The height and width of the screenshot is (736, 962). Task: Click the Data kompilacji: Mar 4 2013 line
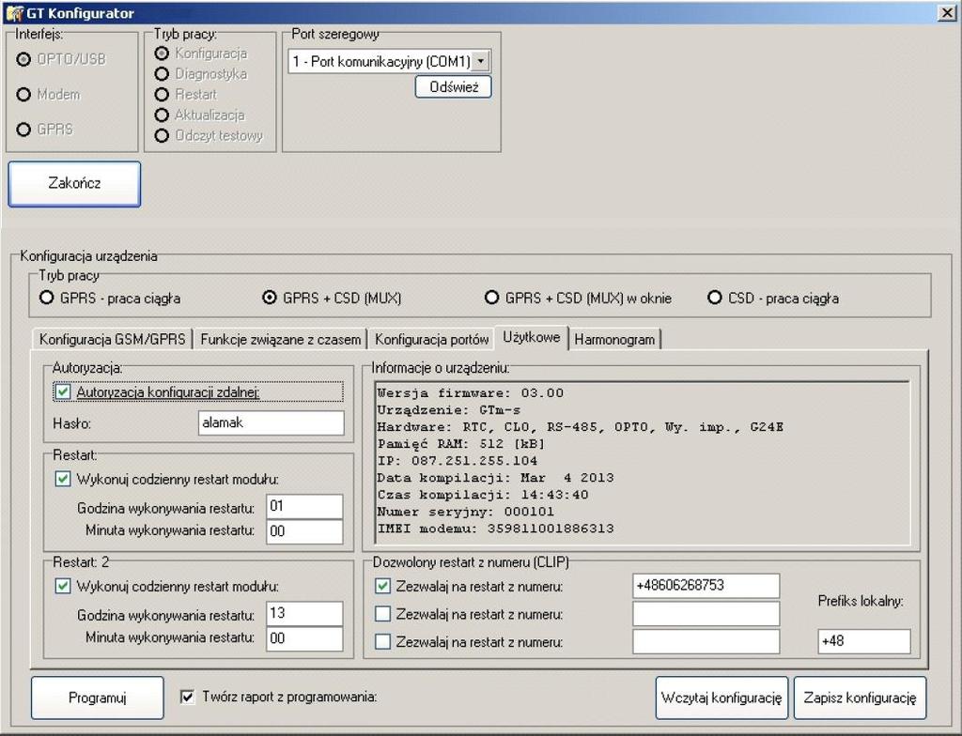(x=495, y=478)
